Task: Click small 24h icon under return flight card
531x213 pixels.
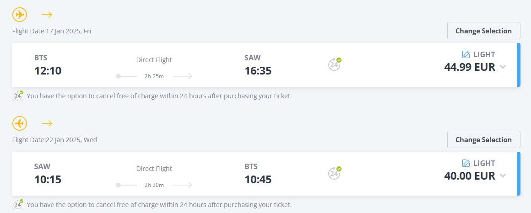Action: point(18,205)
